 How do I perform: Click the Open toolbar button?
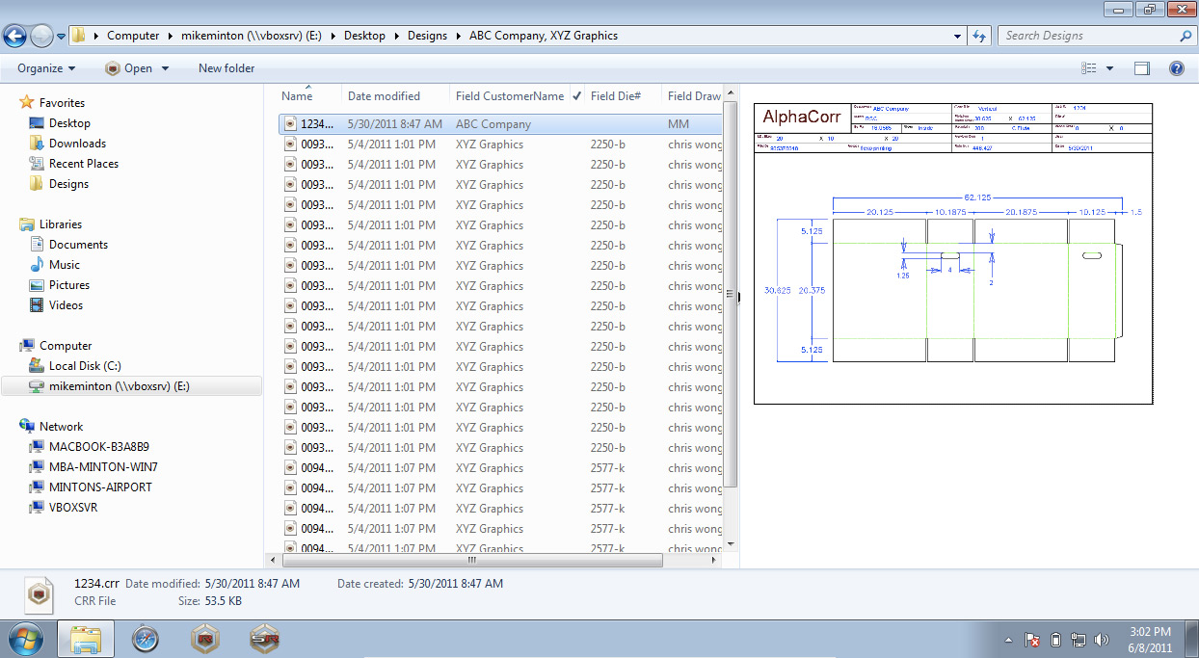pyautogui.click(x=129, y=68)
